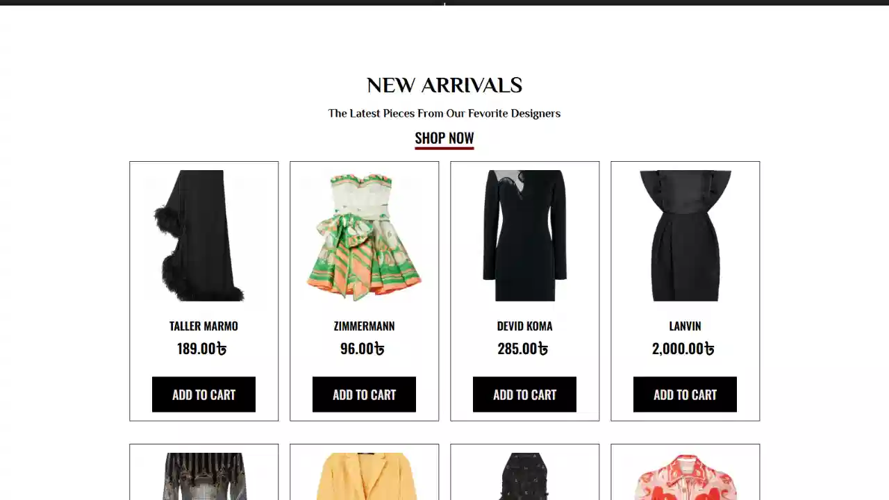This screenshot has height=500, width=889.
Task: Add Devid Koma dress to cart
Action: pyautogui.click(x=524, y=394)
